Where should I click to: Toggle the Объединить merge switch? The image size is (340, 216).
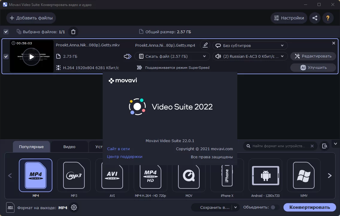pos(275,207)
